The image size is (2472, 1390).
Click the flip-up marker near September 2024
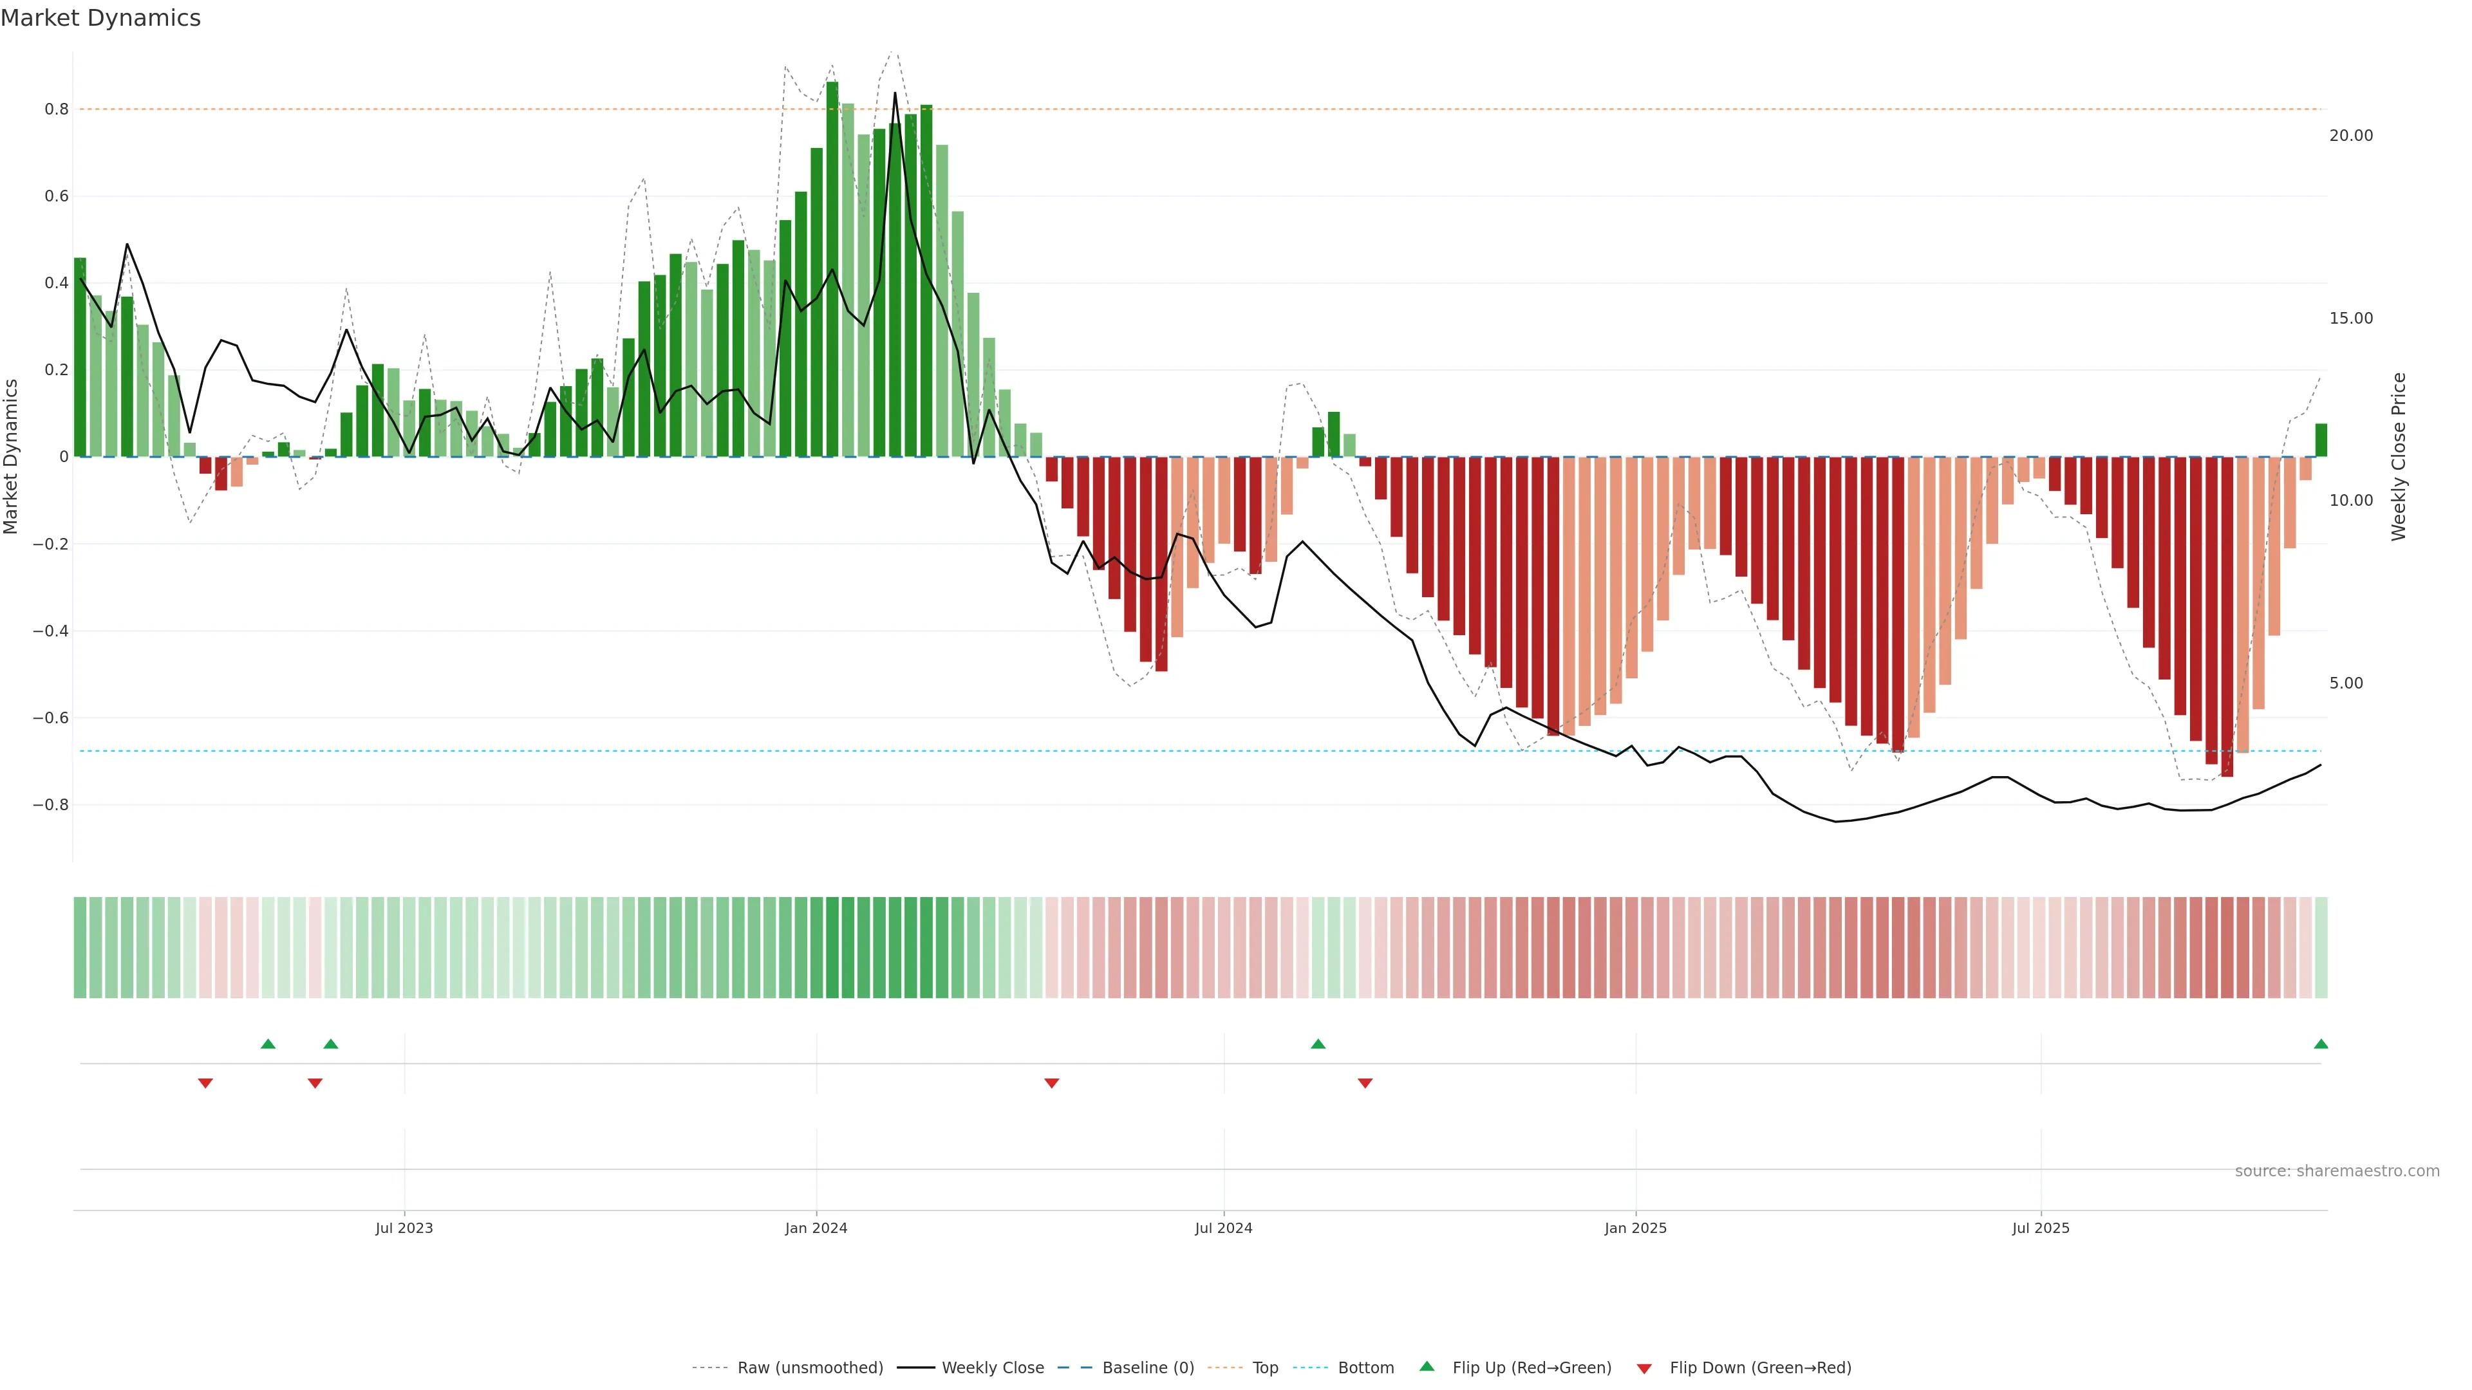point(1318,1044)
